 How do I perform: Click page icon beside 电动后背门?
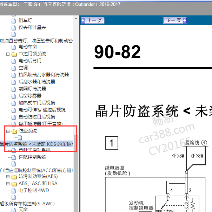tap(14, 61)
